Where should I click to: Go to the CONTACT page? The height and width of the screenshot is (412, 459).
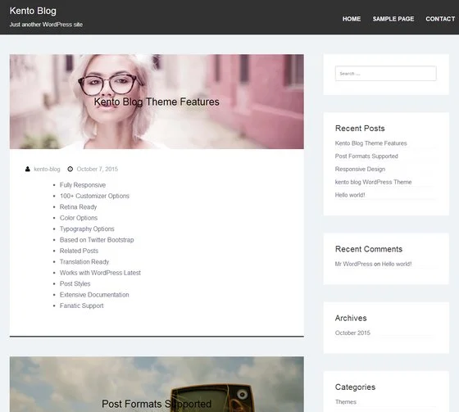point(440,19)
